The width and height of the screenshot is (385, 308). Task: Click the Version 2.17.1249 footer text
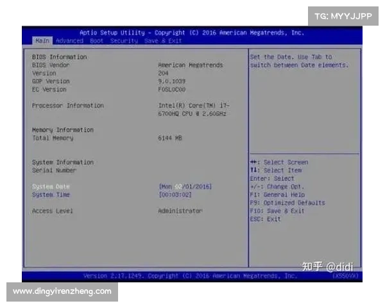click(x=190, y=276)
